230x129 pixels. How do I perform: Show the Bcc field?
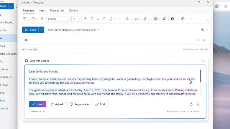(205, 40)
